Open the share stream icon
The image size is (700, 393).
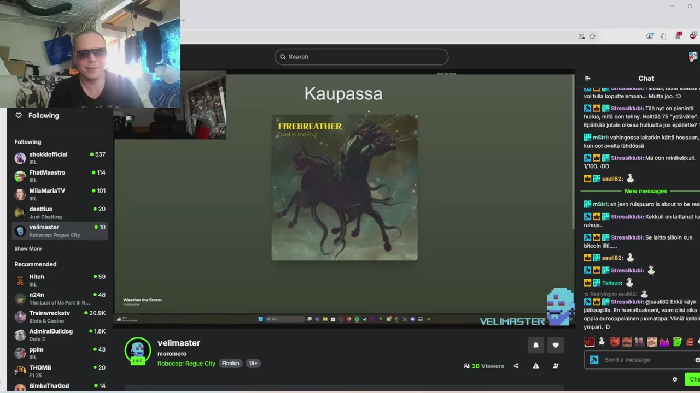(x=516, y=366)
